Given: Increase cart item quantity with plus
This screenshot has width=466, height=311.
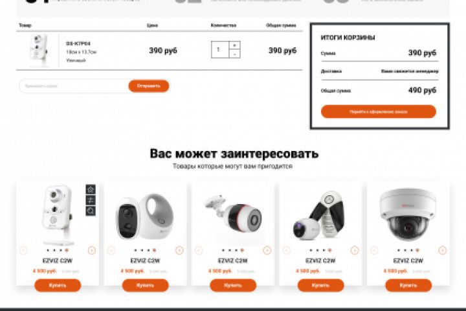Looking at the screenshot, I should click(234, 45).
